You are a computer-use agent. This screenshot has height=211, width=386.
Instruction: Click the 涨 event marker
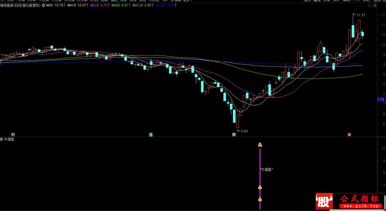[x=350, y=135]
